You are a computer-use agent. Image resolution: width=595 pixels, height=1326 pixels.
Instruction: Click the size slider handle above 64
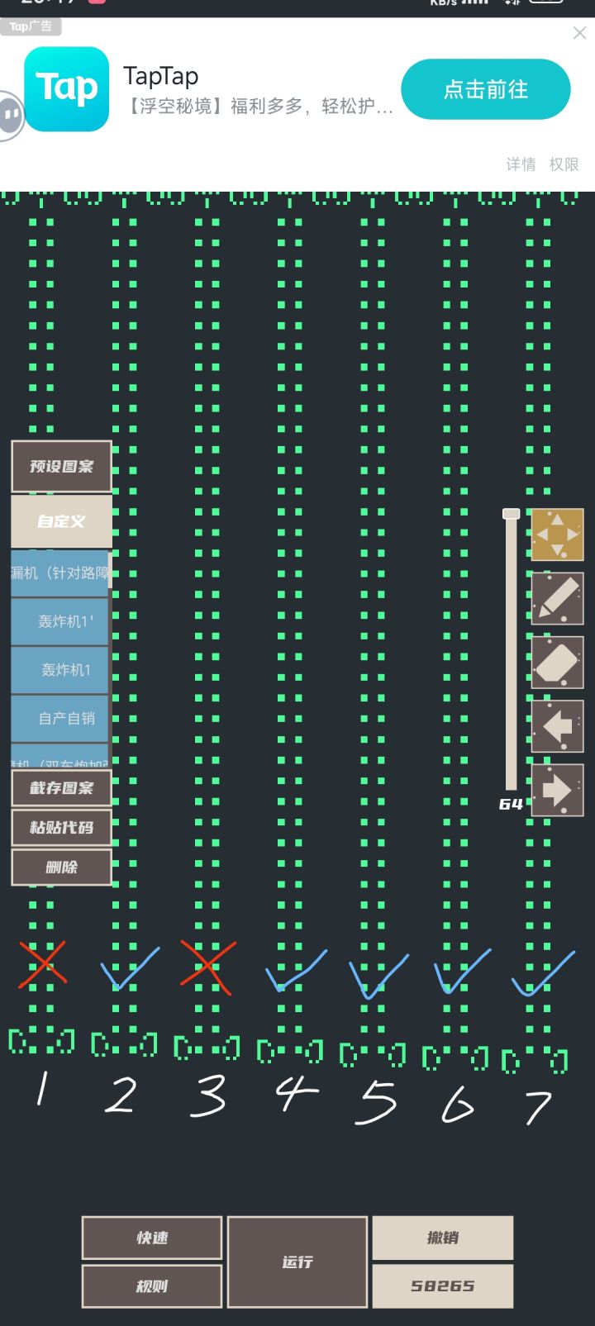512,514
